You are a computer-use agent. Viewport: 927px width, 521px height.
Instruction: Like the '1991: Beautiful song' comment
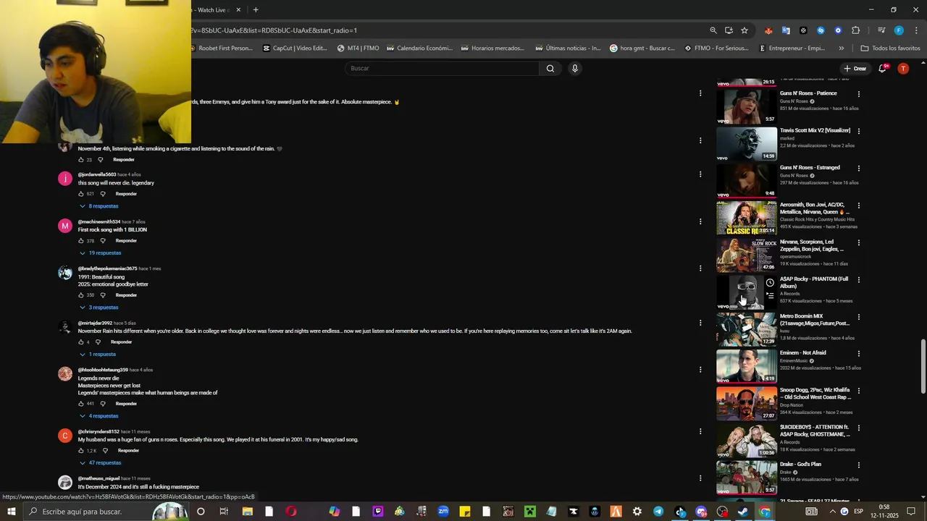[81, 295]
